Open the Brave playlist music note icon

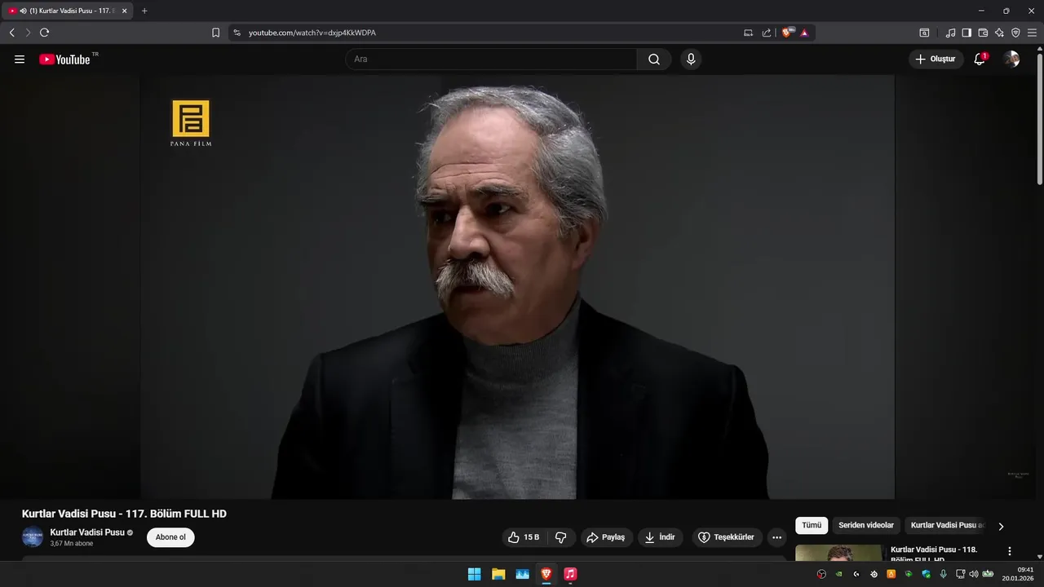pos(950,33)
